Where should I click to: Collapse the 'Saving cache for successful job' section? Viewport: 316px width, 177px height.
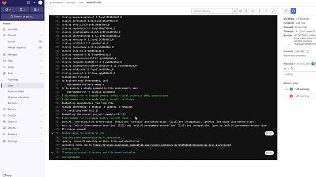52,133
